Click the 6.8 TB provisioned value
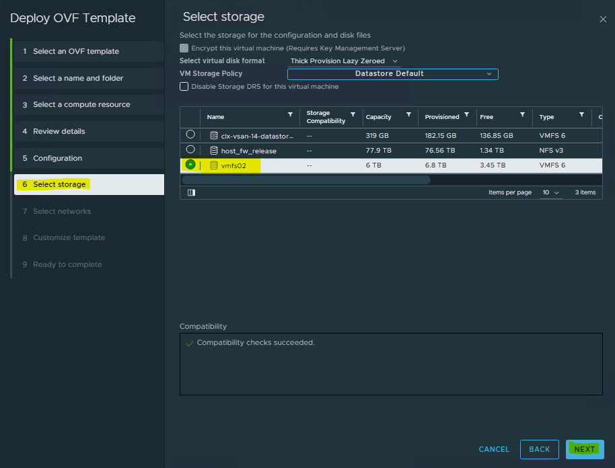 [436, 165]
